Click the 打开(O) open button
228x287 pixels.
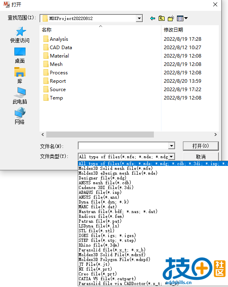[200, 146]
